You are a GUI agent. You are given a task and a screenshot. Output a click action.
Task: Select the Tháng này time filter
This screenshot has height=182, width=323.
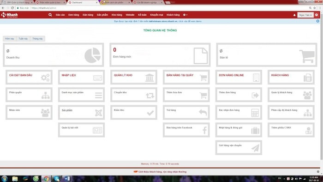point(37,39)
